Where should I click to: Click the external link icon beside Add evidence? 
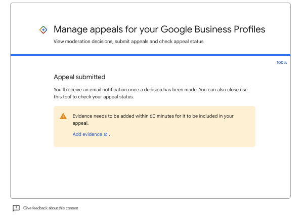106,134
